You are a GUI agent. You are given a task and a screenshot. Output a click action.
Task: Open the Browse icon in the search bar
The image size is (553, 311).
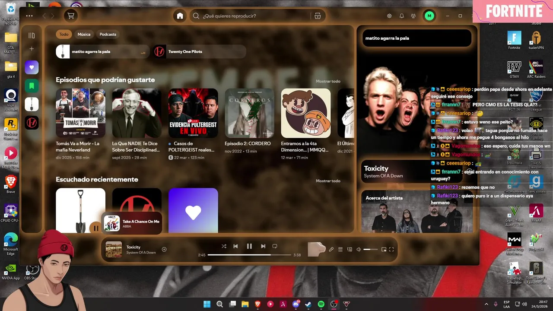(318, 16)
